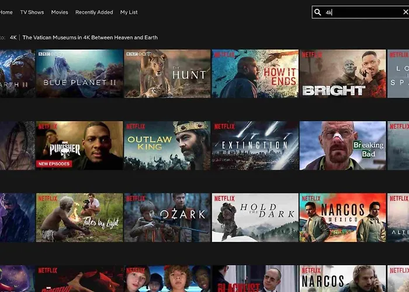
Task: Open the Punisher card with New Episodes
Action: (79, 145)
